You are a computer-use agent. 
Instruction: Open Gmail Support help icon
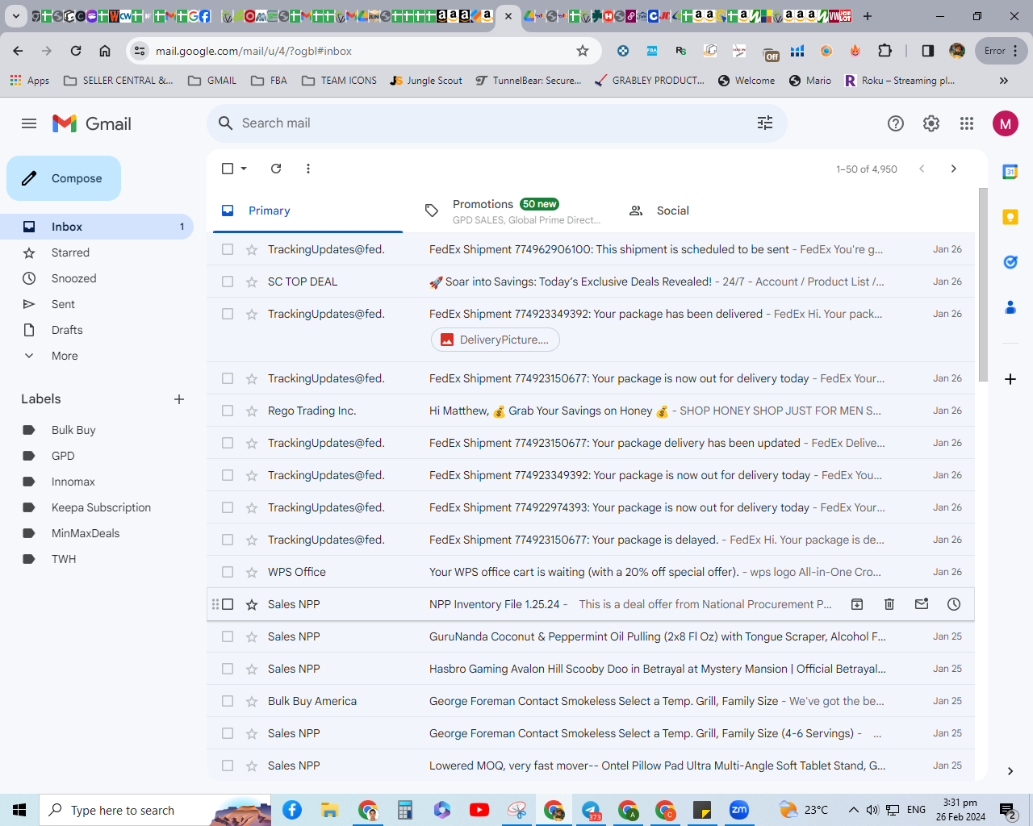[x=896, y=123]
